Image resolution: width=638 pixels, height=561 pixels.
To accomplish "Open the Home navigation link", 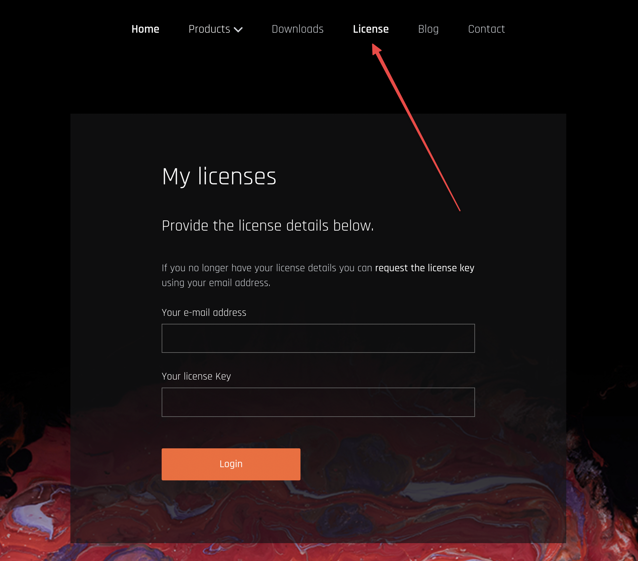I will (145, 29).
